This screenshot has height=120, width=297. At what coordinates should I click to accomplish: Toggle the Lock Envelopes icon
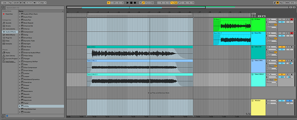[x=264, y=16]
